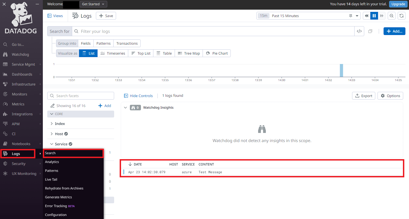The height and width of the screenshot is (219, 409).
Task: Visualize logs as Timeseries
Action: (113, 53)
